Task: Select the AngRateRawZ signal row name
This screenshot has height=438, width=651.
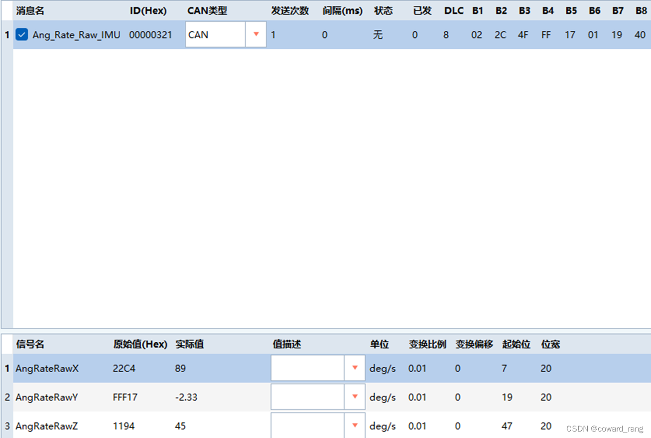Action: (x=47, y=426)
